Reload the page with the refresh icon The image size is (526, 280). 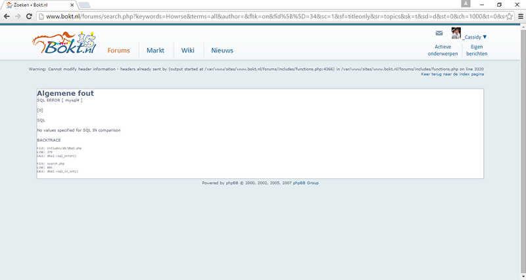coord(36,16)
